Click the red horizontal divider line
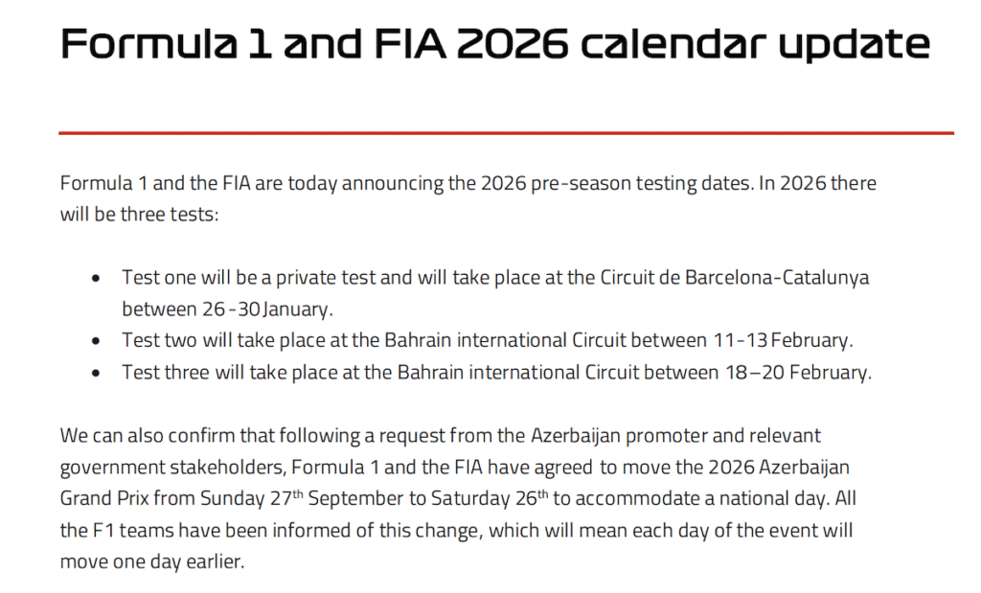 506,132
